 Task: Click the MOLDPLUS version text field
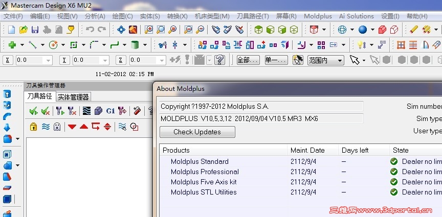(x=261, y=119)
